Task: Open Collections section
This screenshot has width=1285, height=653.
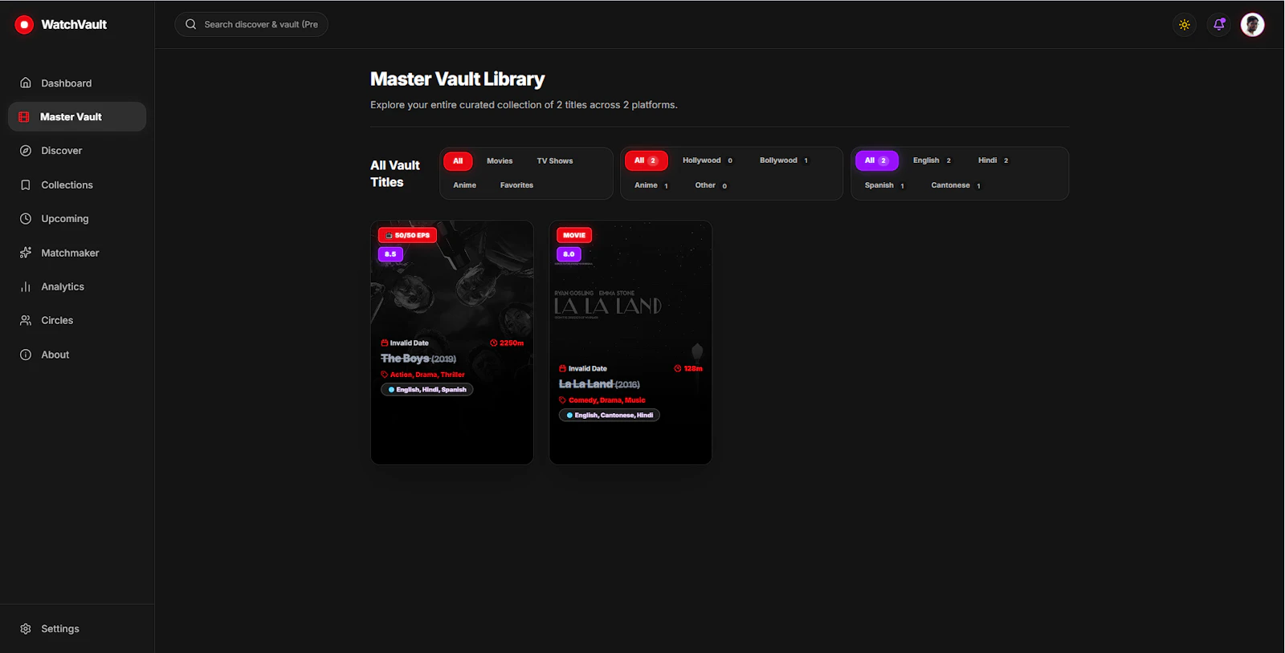Action: (77, 185)
